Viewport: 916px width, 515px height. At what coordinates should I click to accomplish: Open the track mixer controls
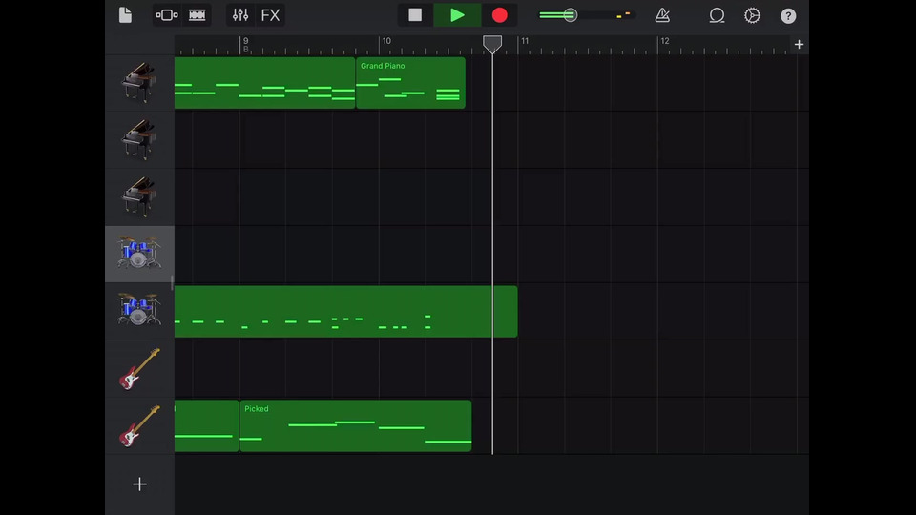tap(240, 15)
